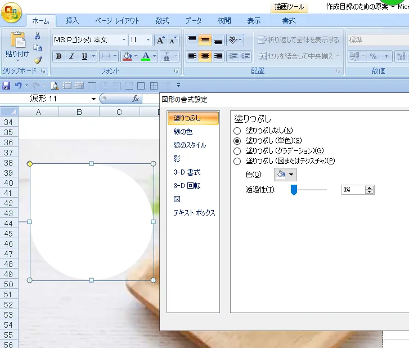Open the font name dropdown

123,40
